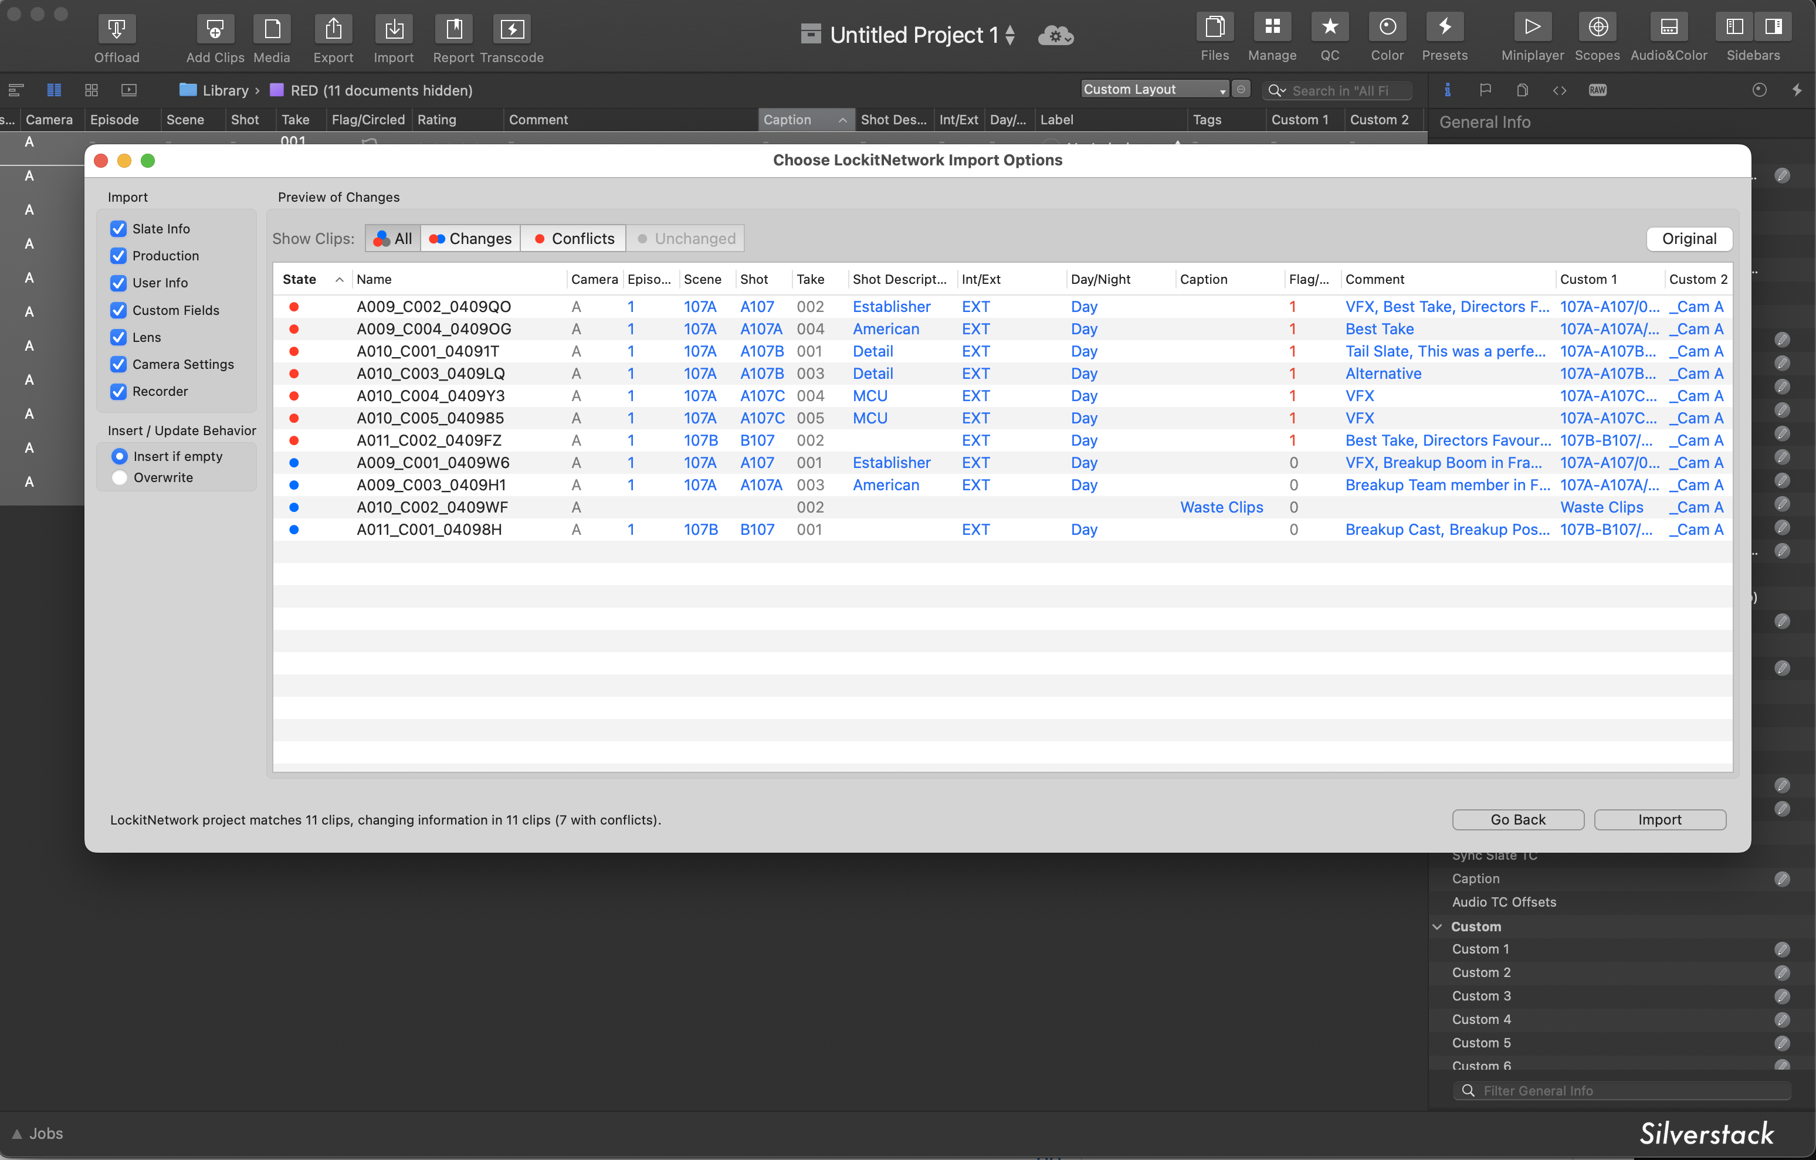Open the Custom Layout dropdown
The height and width of the screenshot is (1160, 1816).
1154,89
